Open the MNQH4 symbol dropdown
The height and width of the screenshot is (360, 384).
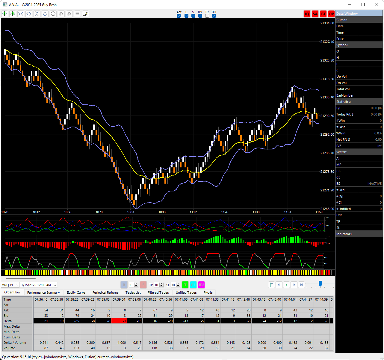point(10,285)
